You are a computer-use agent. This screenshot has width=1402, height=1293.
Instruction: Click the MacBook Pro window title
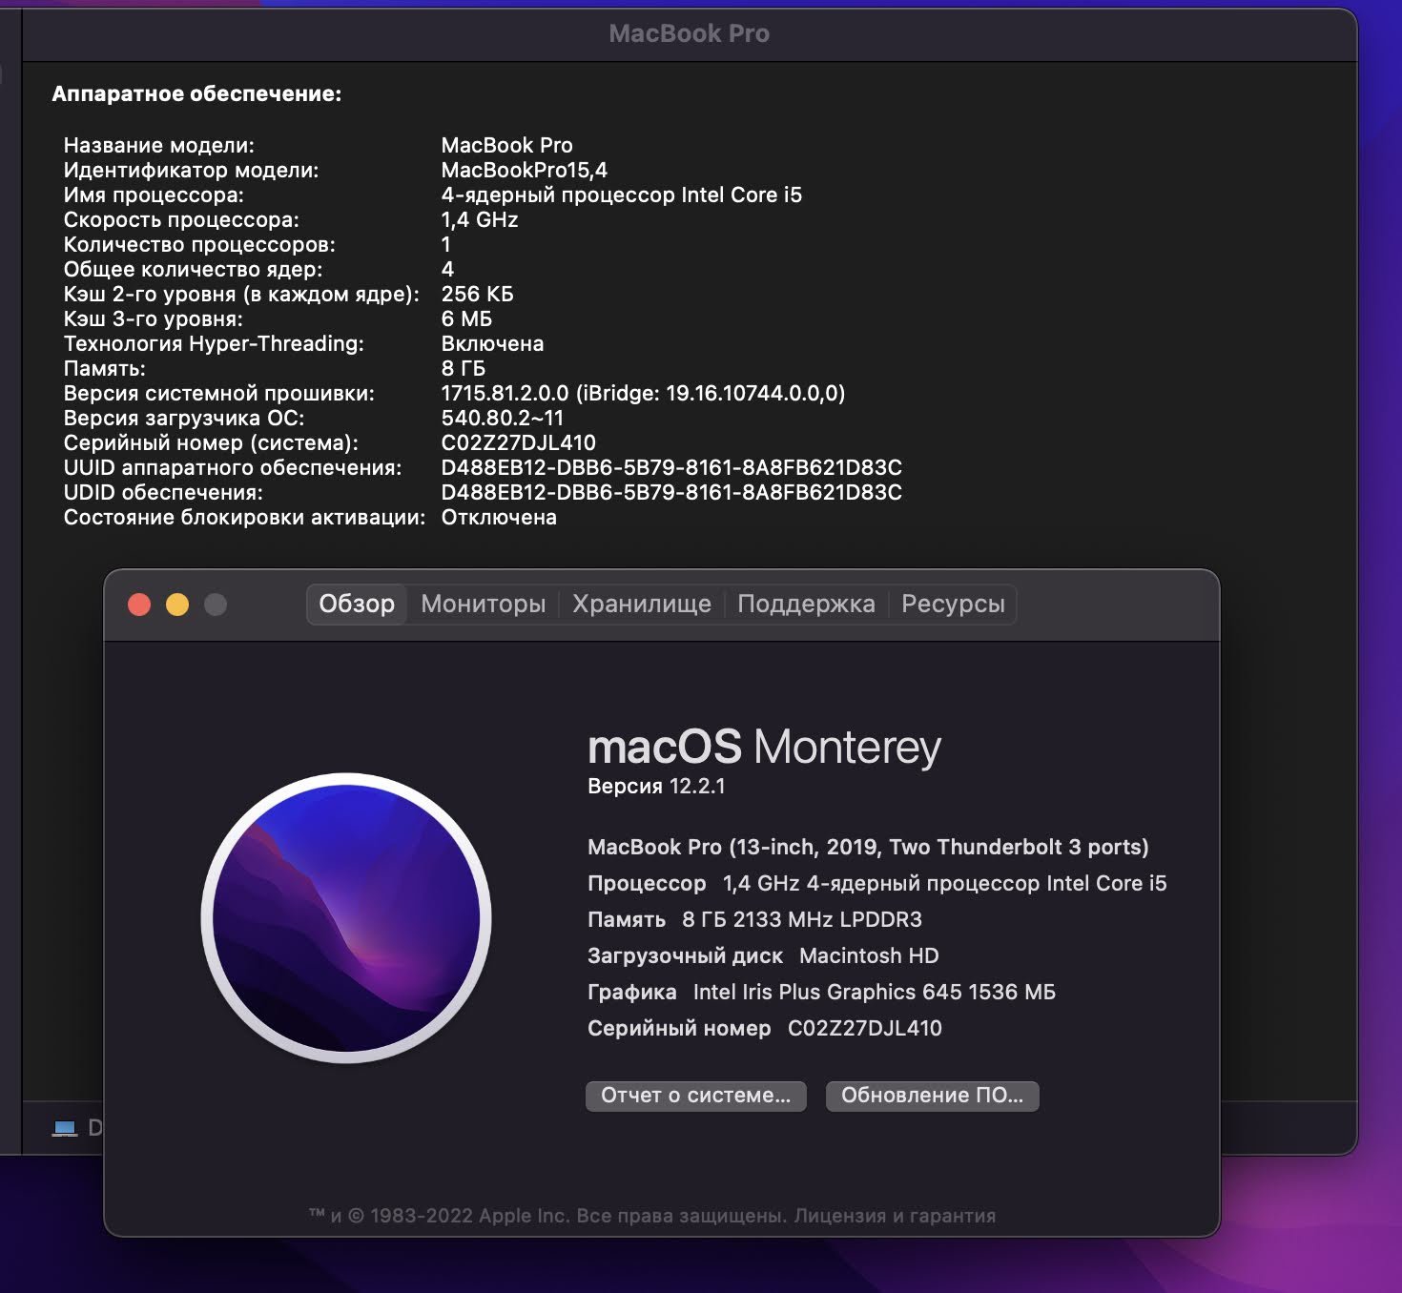689,33
